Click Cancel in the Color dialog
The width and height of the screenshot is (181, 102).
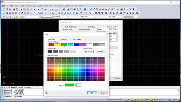tap(103, 93)
